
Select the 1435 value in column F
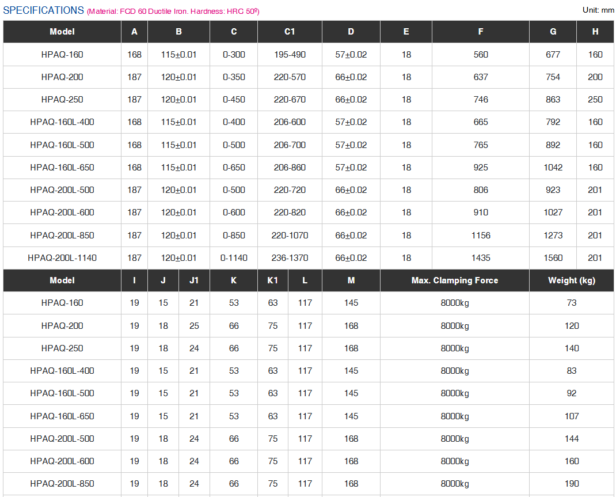[x=481, y=258]
